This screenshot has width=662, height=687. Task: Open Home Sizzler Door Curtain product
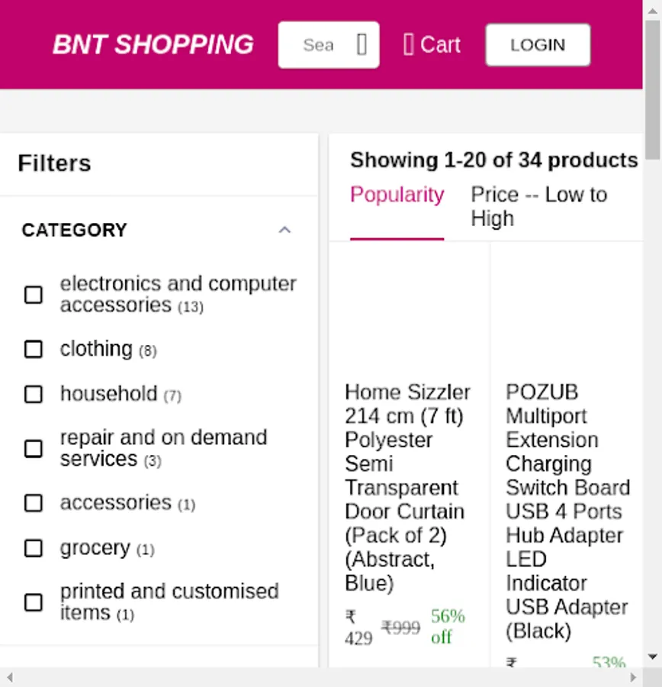coord(408,486)
